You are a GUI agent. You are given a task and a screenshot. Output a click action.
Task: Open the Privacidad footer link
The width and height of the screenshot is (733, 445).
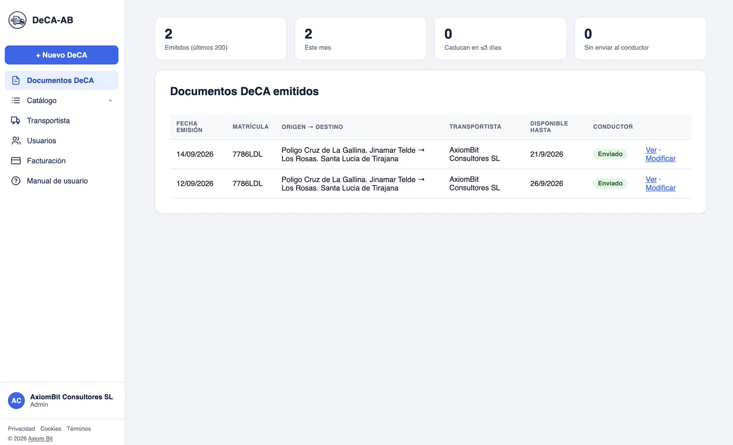21,429
